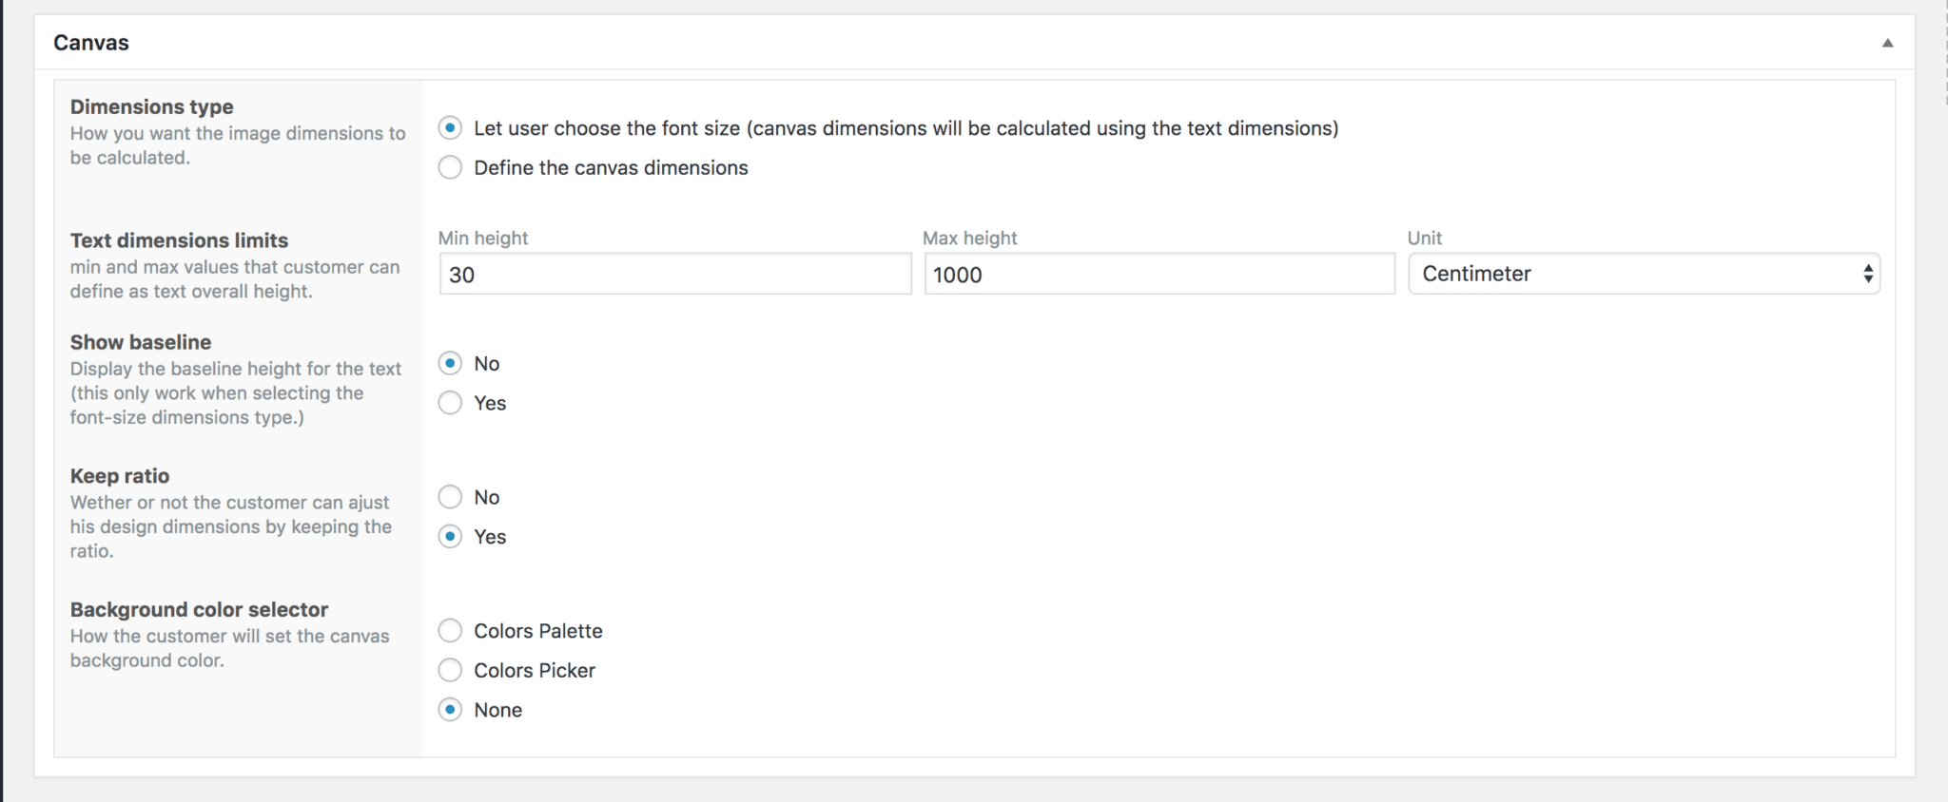This screenshot has width=1948, height=802.
Task: Choose Colors Palette background selector
Action: pyautogui.click(x=450, y=631)
